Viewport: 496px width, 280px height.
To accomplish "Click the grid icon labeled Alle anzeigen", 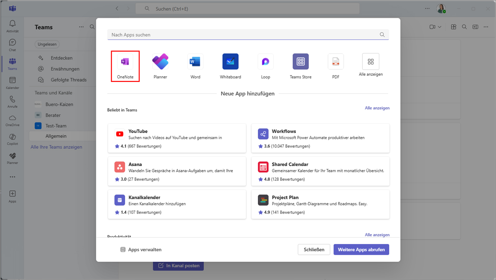I will 370,62.
